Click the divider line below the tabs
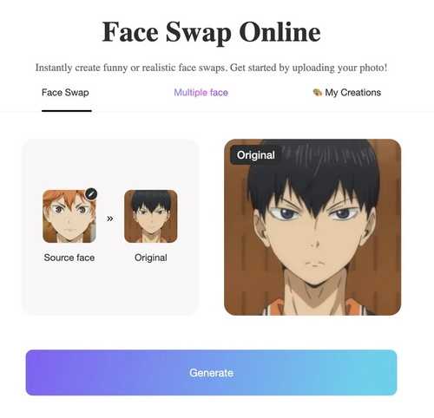This screenshot has width=434, height=418. pos(217,112)
